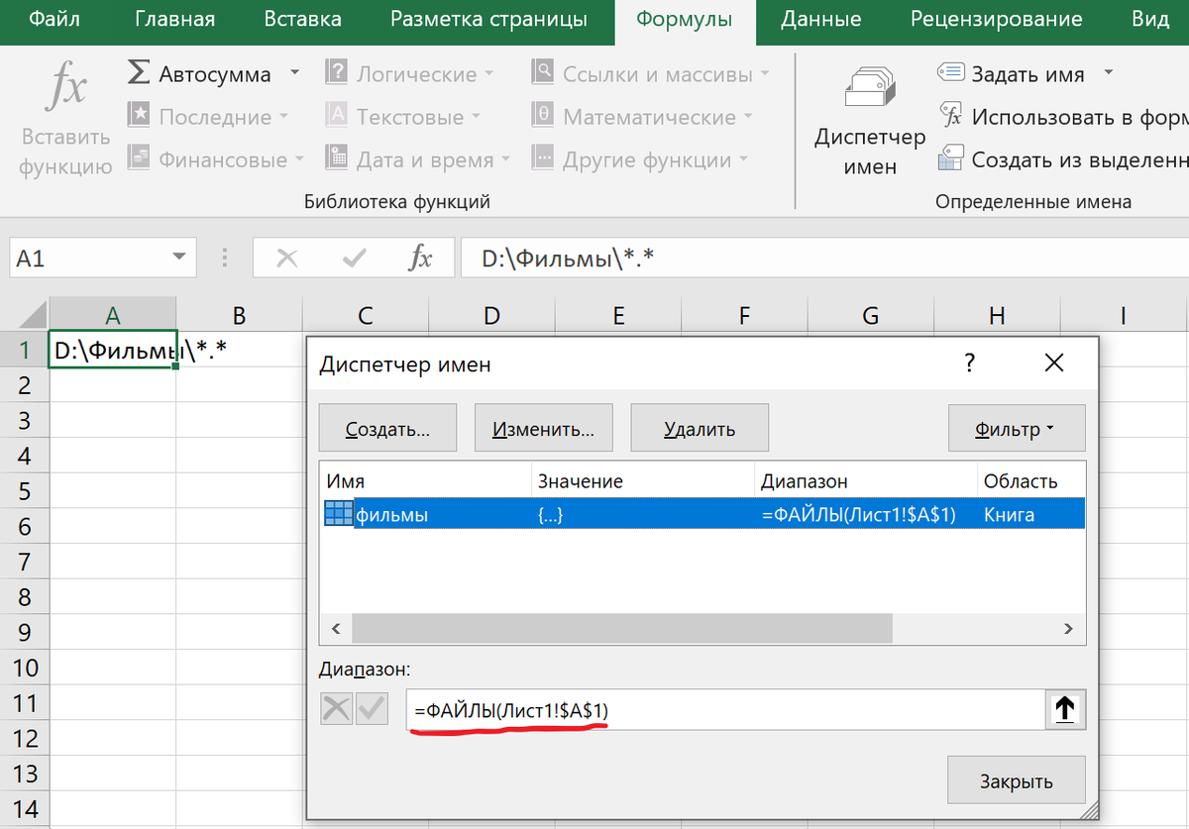Switch to the Разметка страницы tab
The image size is (1189, 829).
click(x=488, y=19)
